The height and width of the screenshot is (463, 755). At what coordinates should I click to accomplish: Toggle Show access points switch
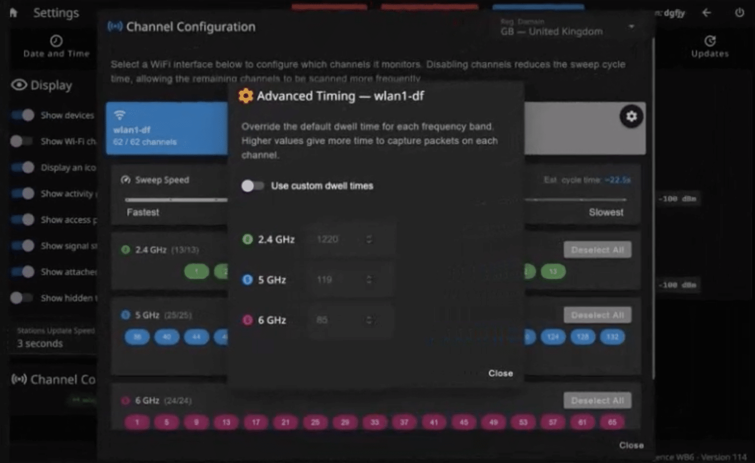(22, 219)
